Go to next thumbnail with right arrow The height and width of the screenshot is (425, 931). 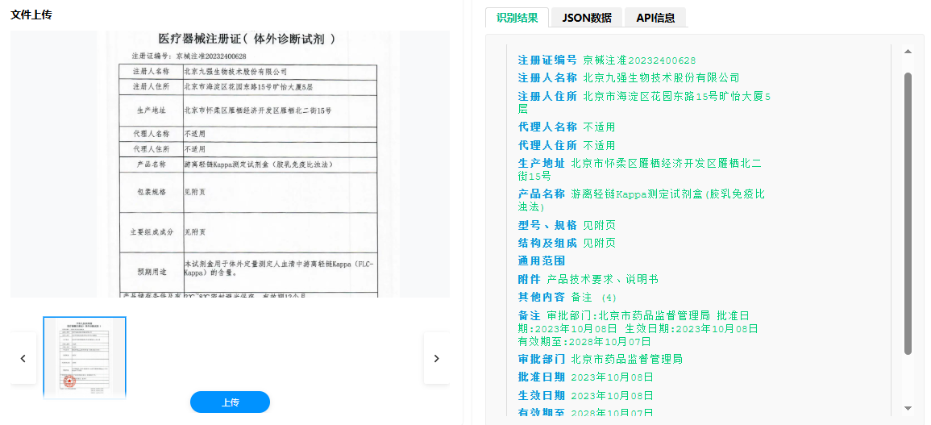tap(436, 358)
